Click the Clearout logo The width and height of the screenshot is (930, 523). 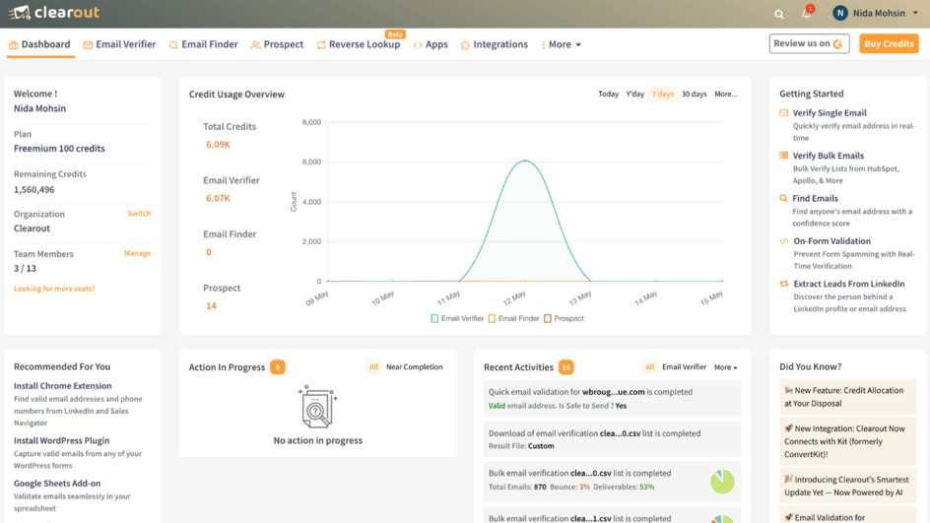tap(53, 13)
